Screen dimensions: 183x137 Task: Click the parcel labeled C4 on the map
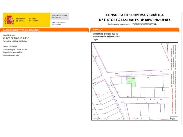point(148,78)
